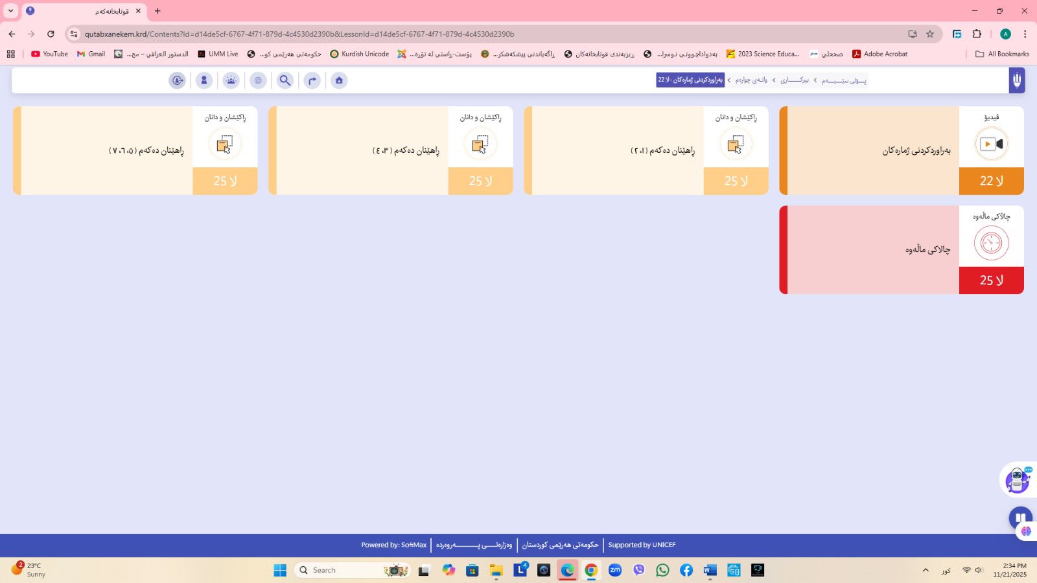Image resolution: width=1037 pixels, height=583 pixels.
Task: Open the video lesson card on page 22
Action: pyautogui.click(x=901, y=150)
